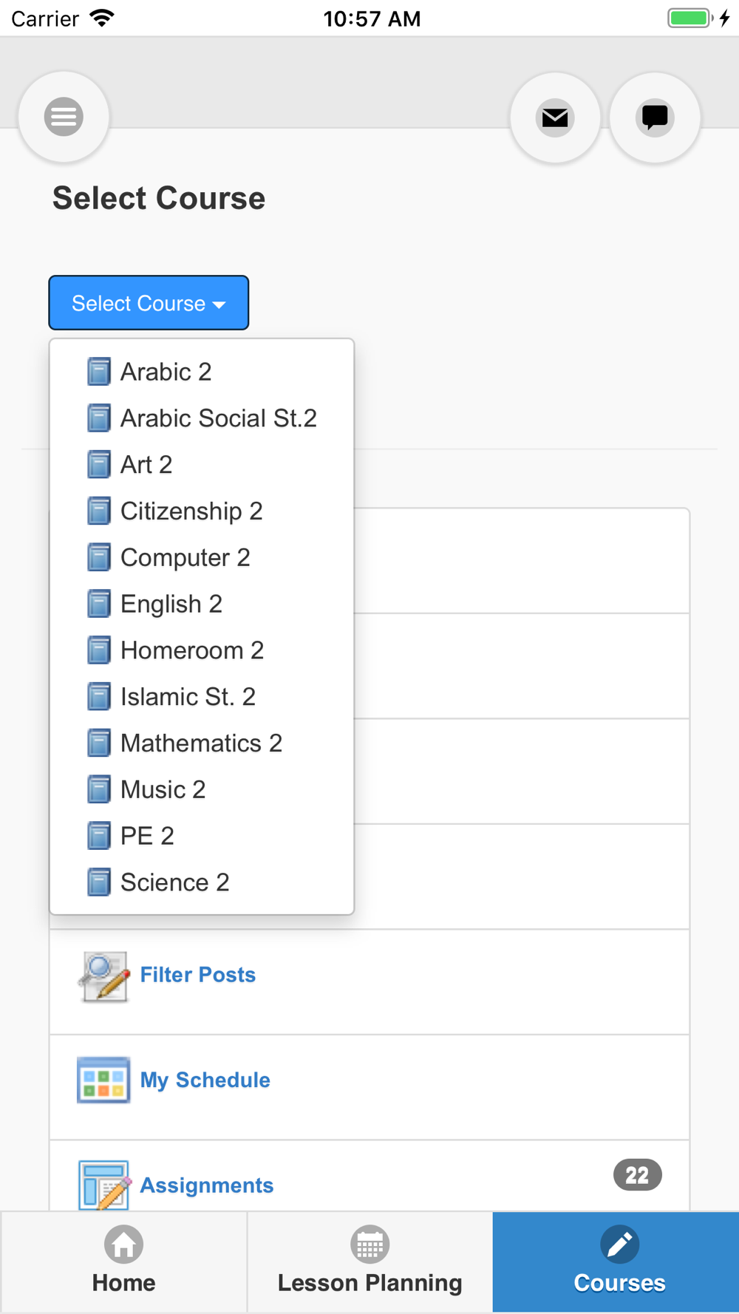Tap the My Schedule calendar icon
The height and width of the screenshot is (1314, 739).
pyautogui.click(x=103, y=1080)
